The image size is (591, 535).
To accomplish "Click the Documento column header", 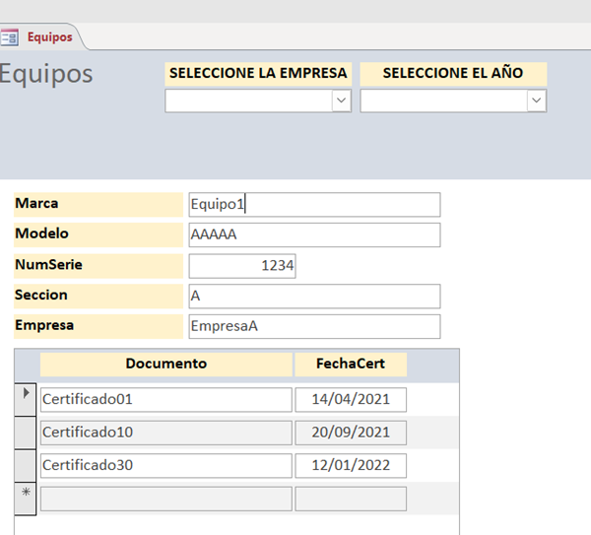I will (x=165, y=364).
